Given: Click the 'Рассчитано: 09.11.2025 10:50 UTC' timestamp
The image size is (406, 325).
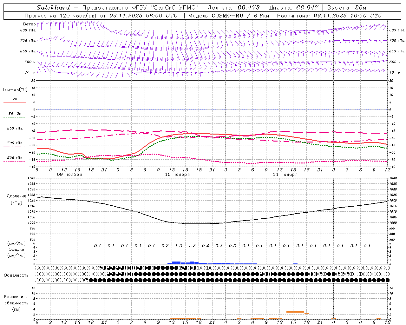Looking at the screenshot, I should click(329, 16).
